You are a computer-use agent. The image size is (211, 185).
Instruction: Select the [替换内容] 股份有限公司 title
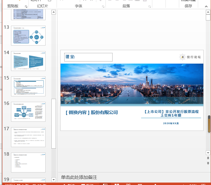92,113
